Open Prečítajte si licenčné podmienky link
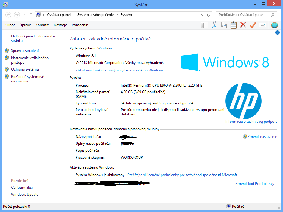 click(x=182, y=175)
